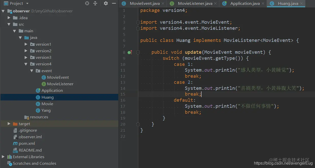Click the README.md markdown file icon

click(x=15, y=150)
